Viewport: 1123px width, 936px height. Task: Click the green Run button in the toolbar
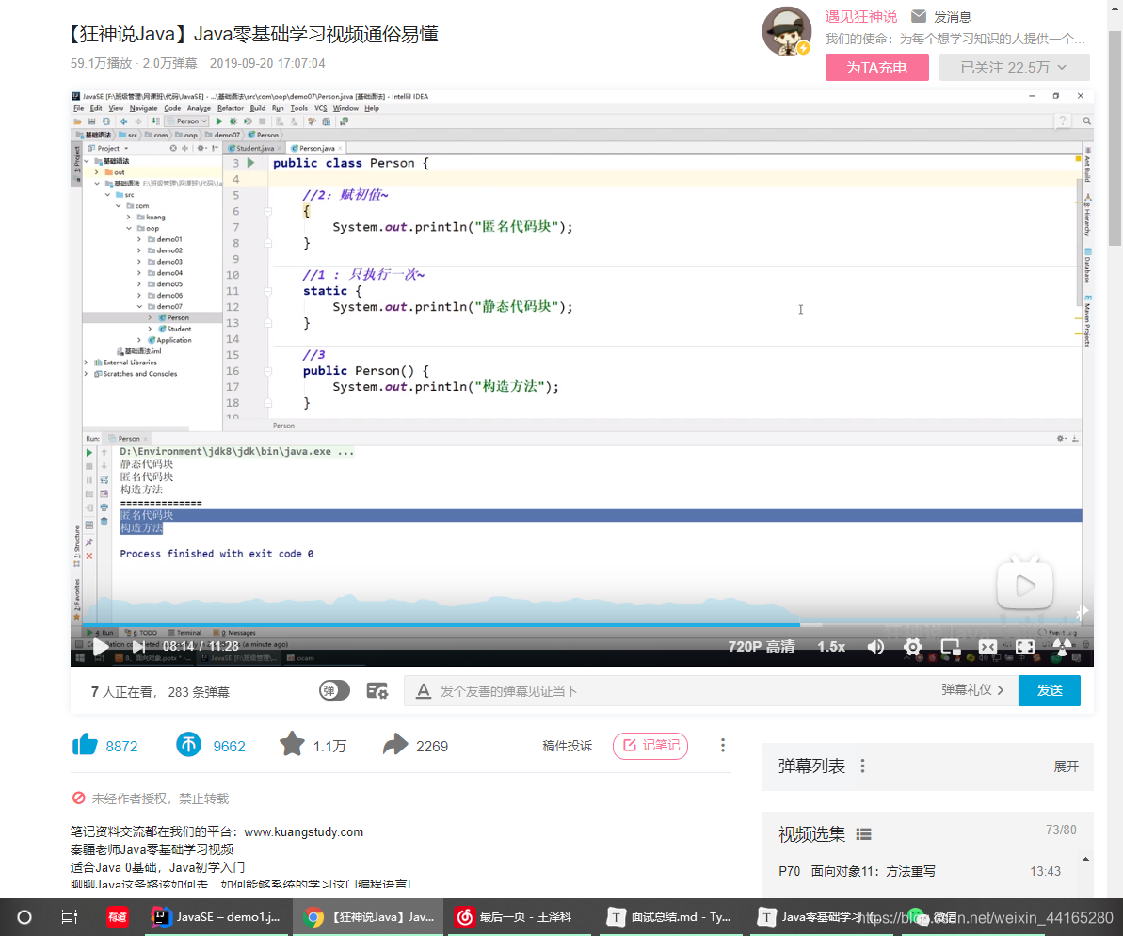coord(219,121)
